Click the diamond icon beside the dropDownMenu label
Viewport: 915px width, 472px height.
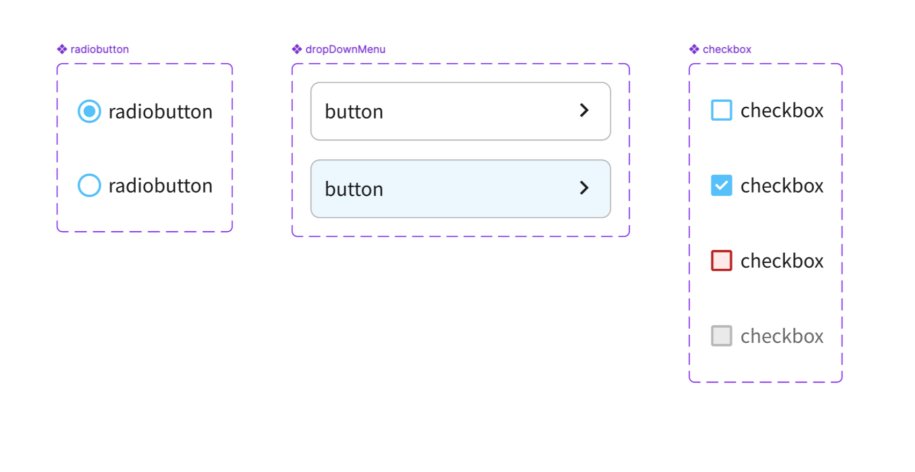tap(297, 49)
